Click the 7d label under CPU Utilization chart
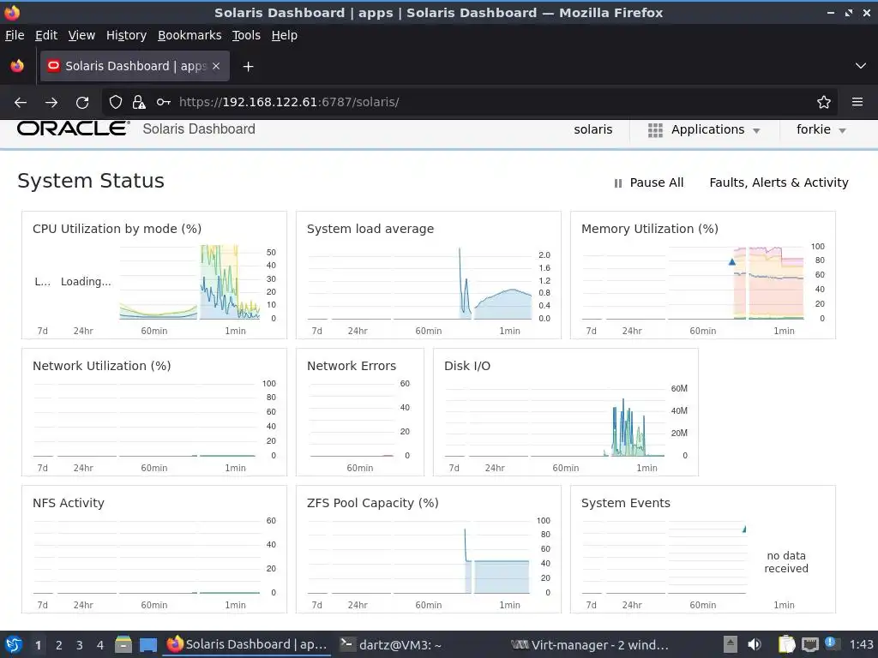The image size is (878, 658). click(x=42, y=331)
